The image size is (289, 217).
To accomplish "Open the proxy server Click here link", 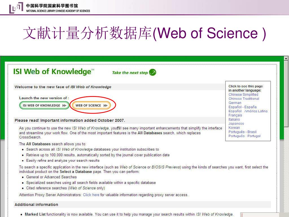I will pyautogui.click(x=91, y=195).
